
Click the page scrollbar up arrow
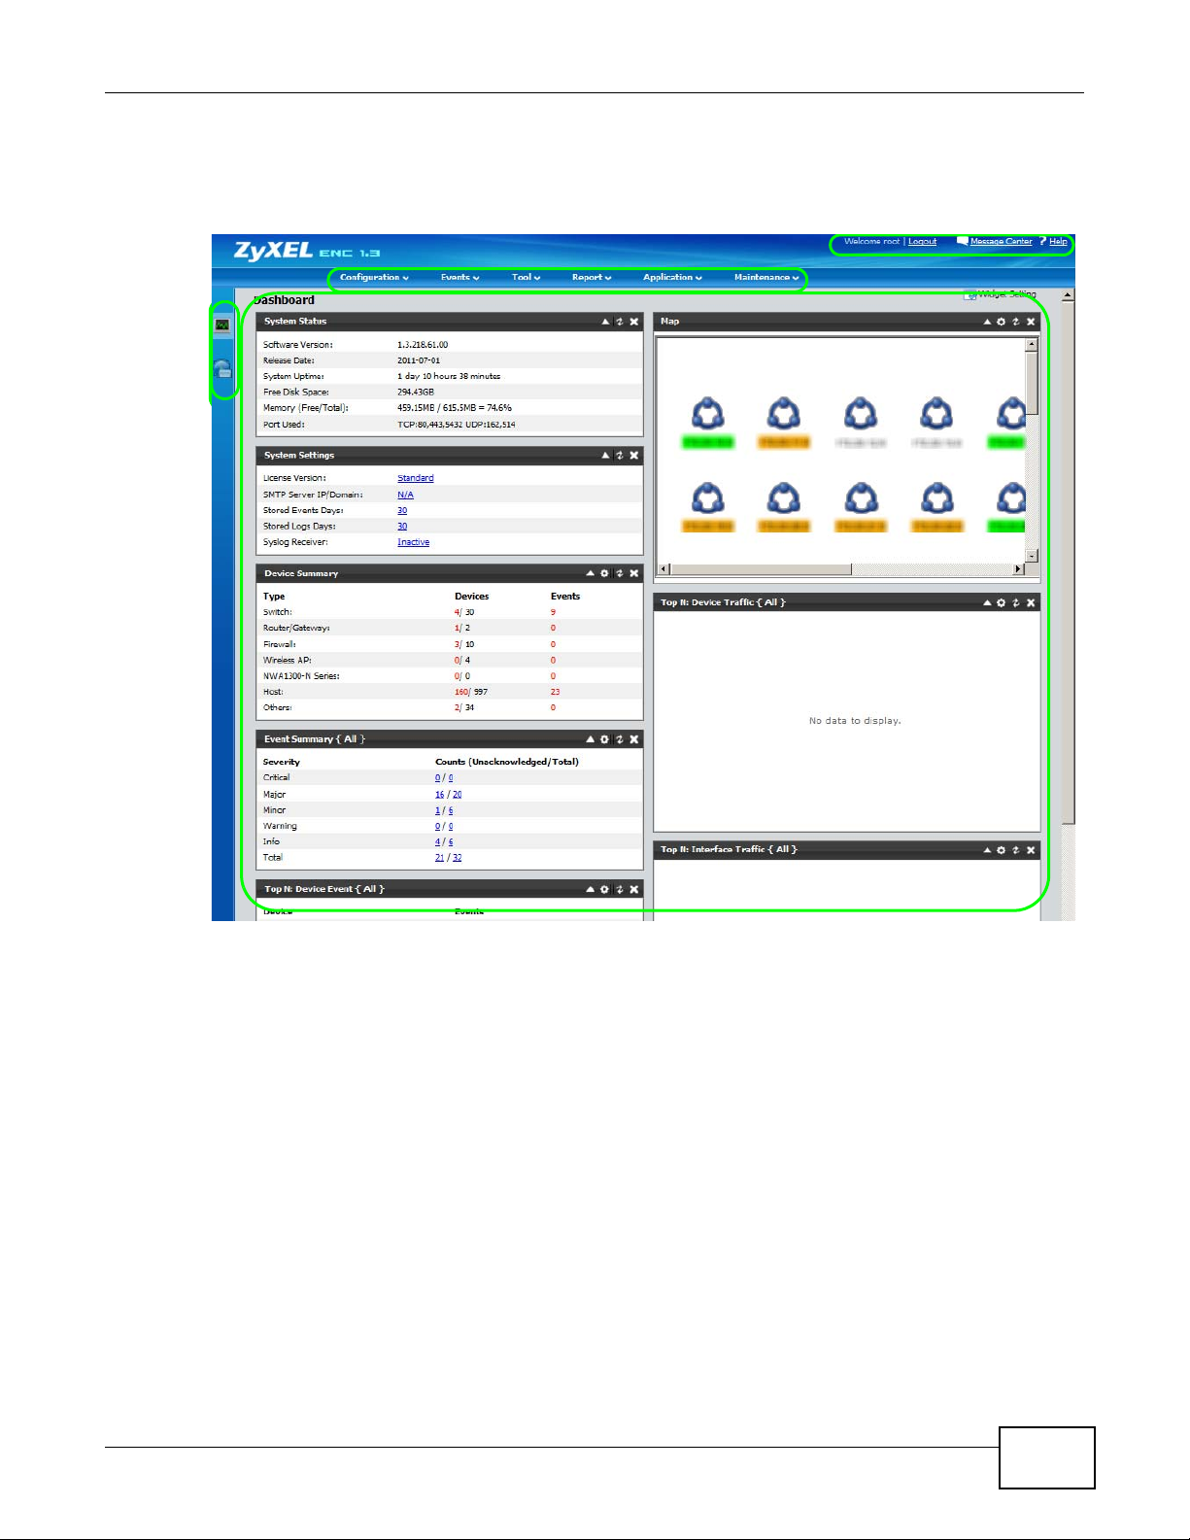[1069, 294]
